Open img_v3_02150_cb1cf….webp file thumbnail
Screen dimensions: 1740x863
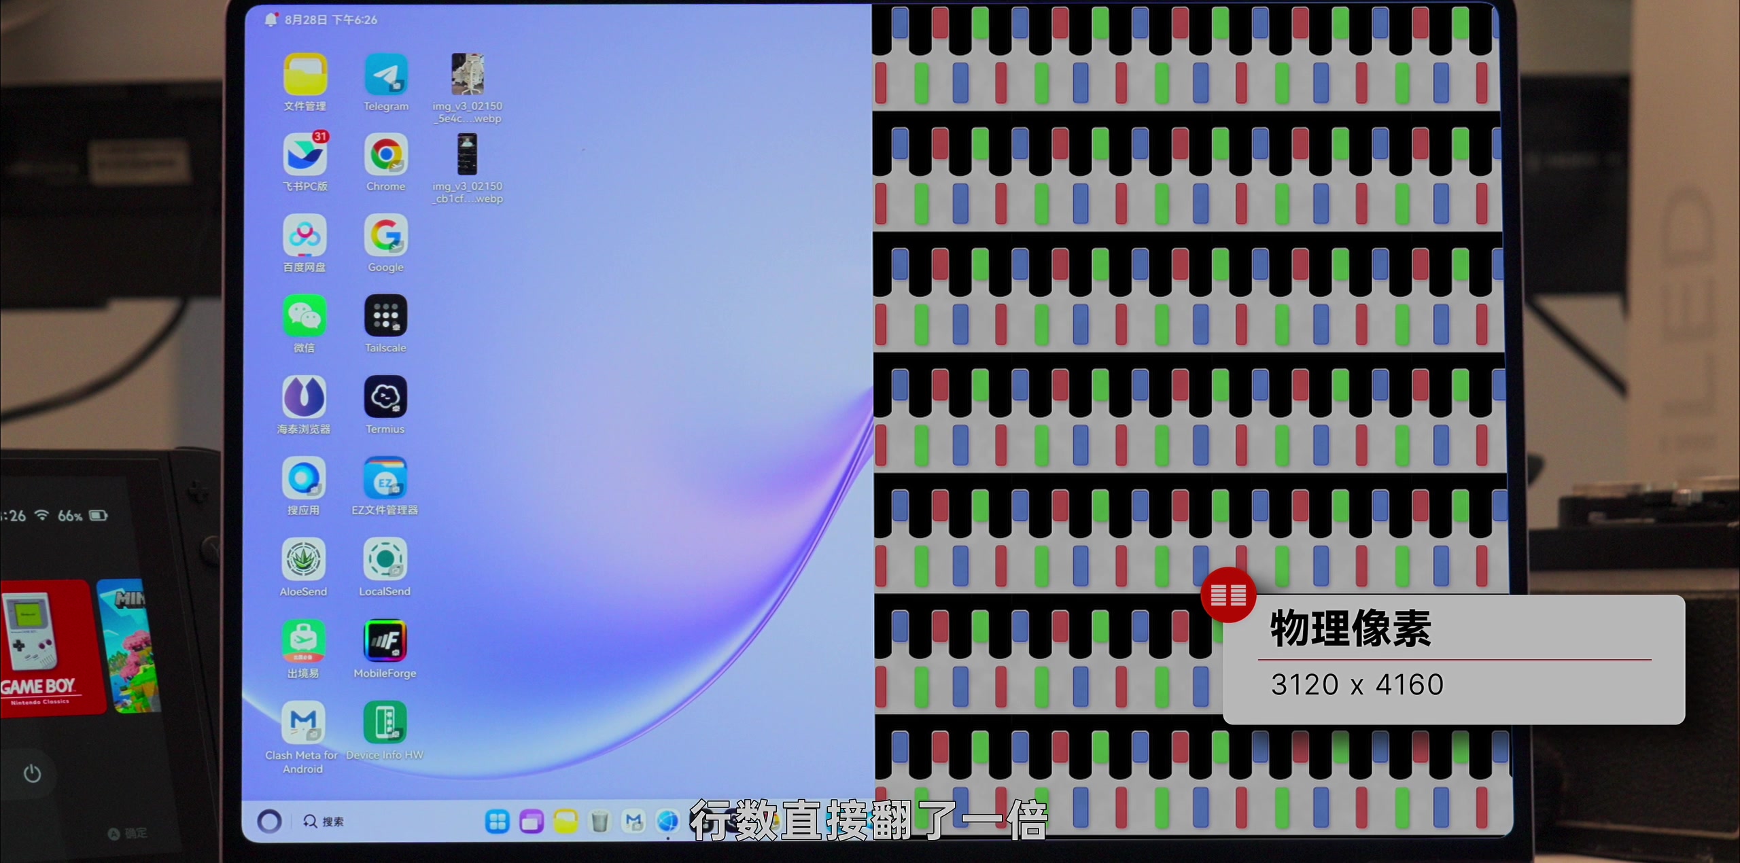coord(467,154)
